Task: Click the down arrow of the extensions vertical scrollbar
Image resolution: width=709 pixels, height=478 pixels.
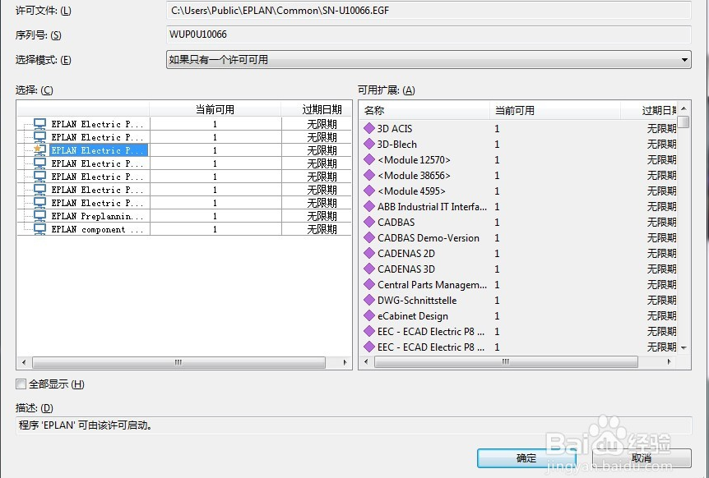Action: [x=684, y=348]
